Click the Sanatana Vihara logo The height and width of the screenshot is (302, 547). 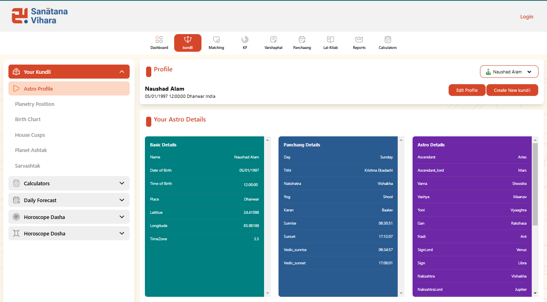pos(39,16)
